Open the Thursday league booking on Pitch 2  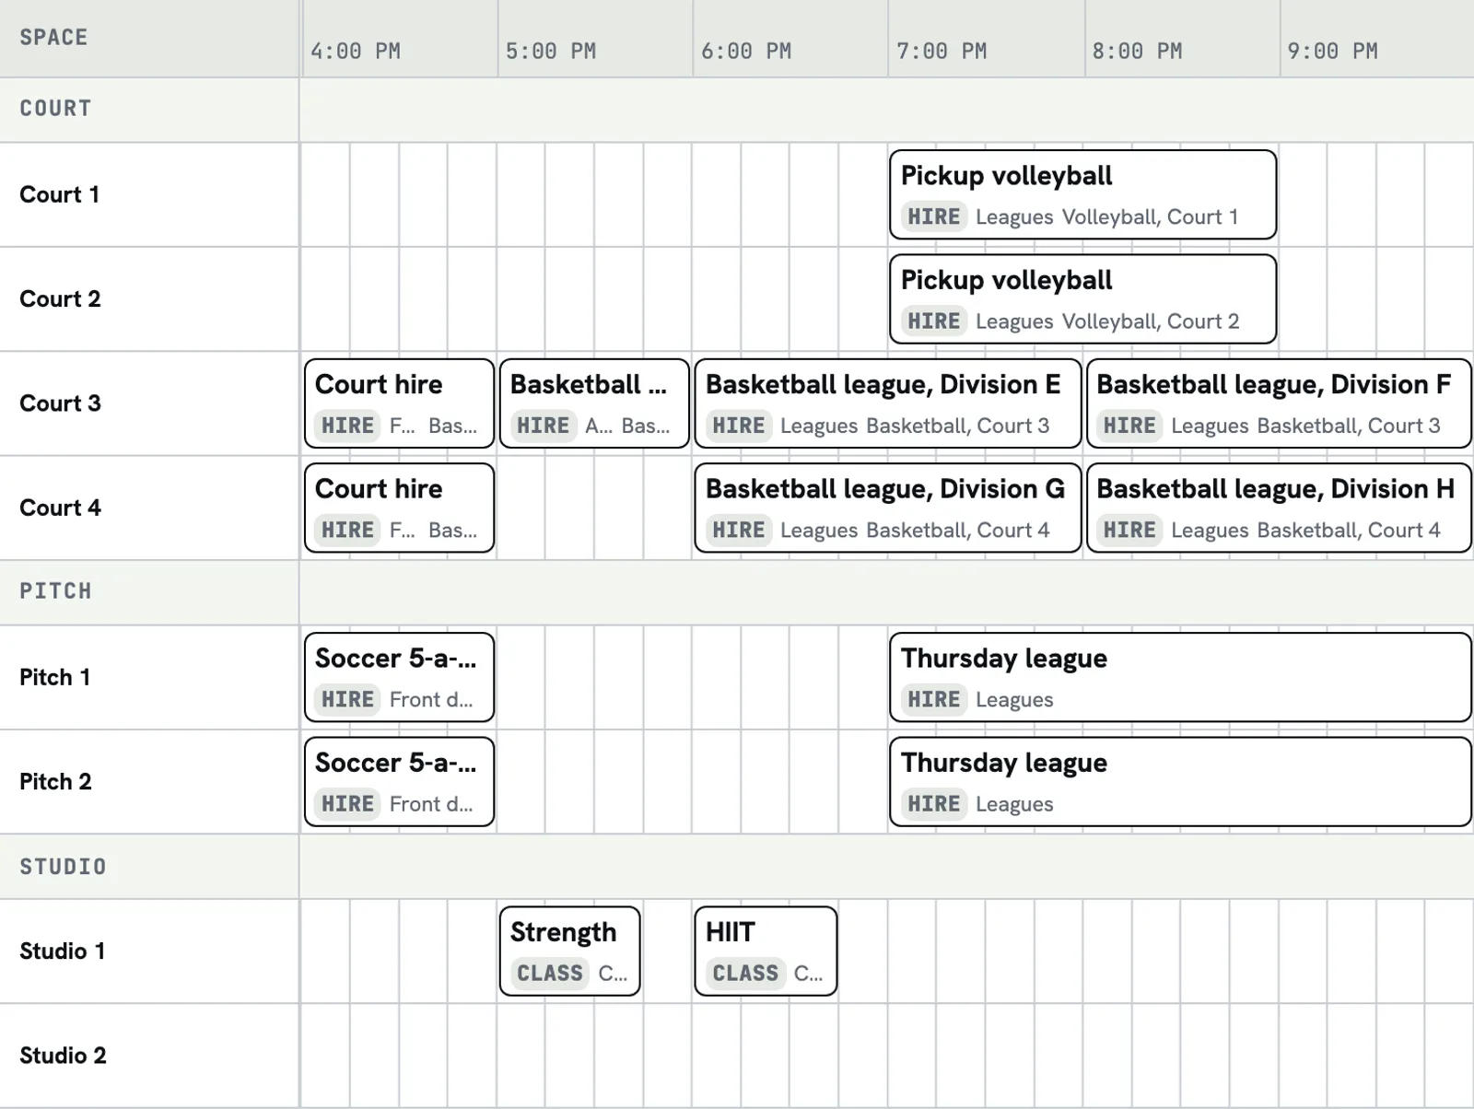(1180, 781)
